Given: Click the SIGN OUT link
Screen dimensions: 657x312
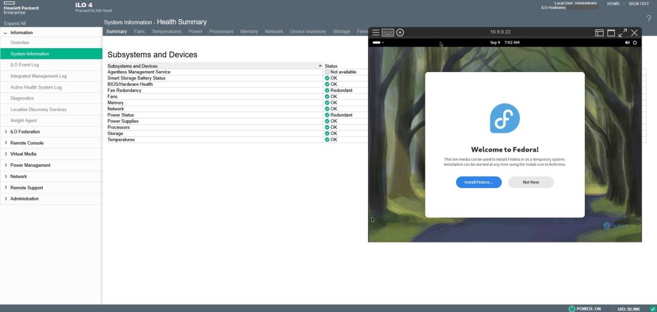Looking at the screenshot, I should tap(638, 4).
